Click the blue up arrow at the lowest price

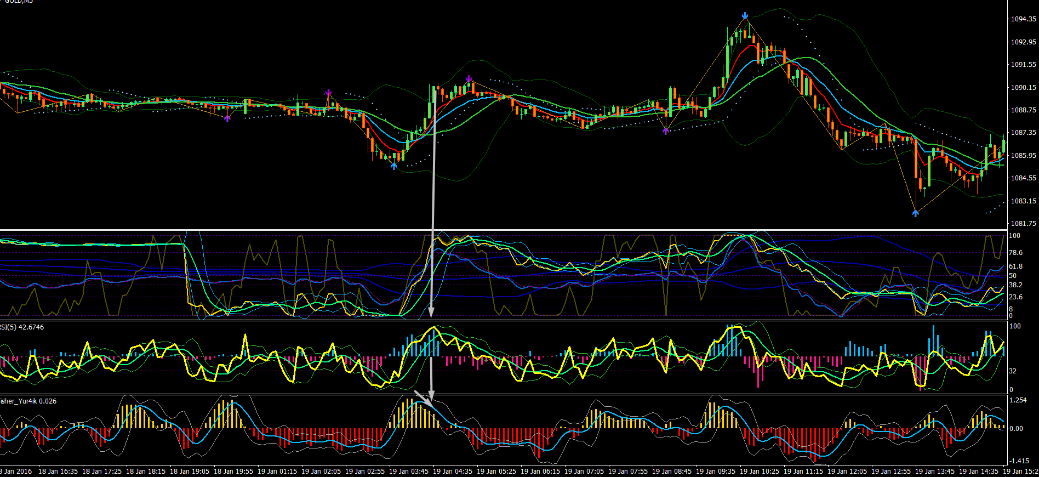click(x=915, y=213)
